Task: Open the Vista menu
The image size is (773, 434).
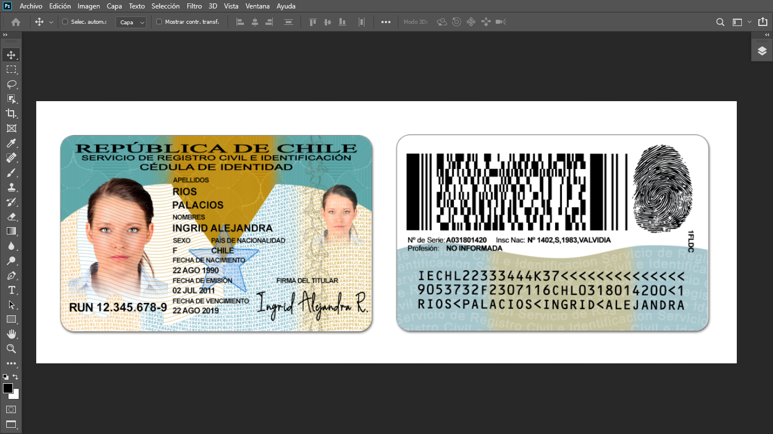Action: pyautogui.click(x=231, y=6)
